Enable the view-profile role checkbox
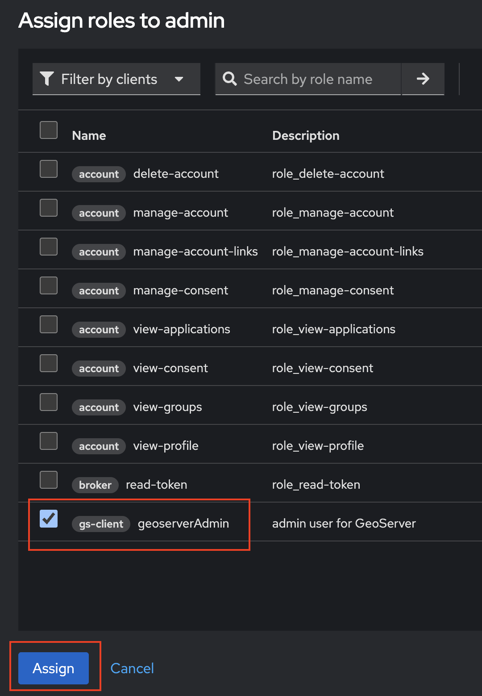Viewport: 482px width, 696px height. pyautogui.click(x=49, y=441)
